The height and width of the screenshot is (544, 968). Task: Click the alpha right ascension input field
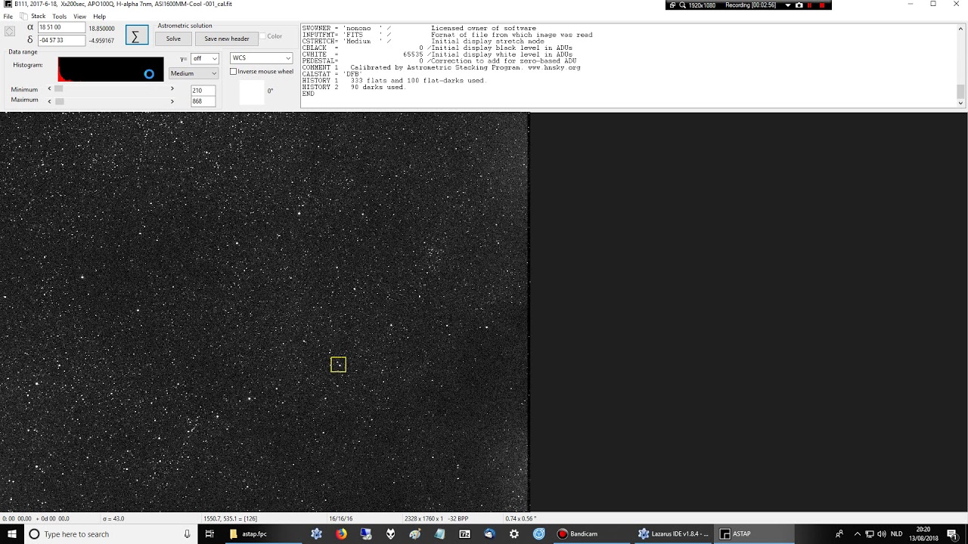61,27
